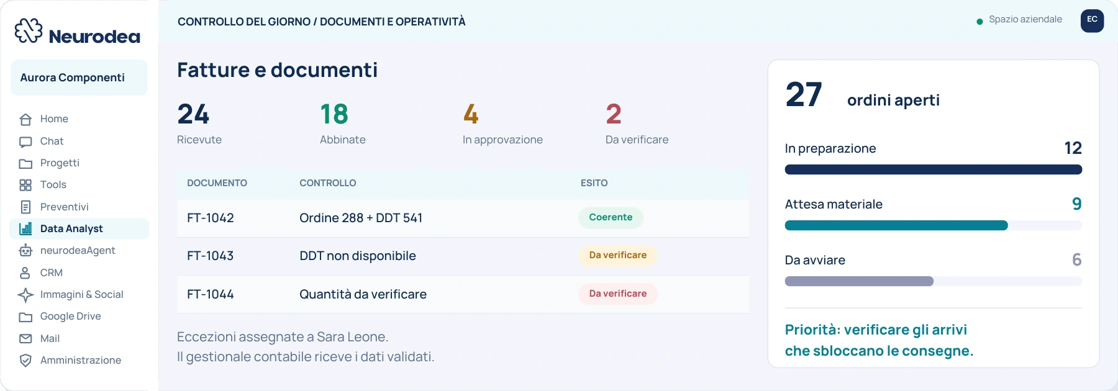
Task: Click the Chat speech bubble icon
Action: tap(25, 142)
